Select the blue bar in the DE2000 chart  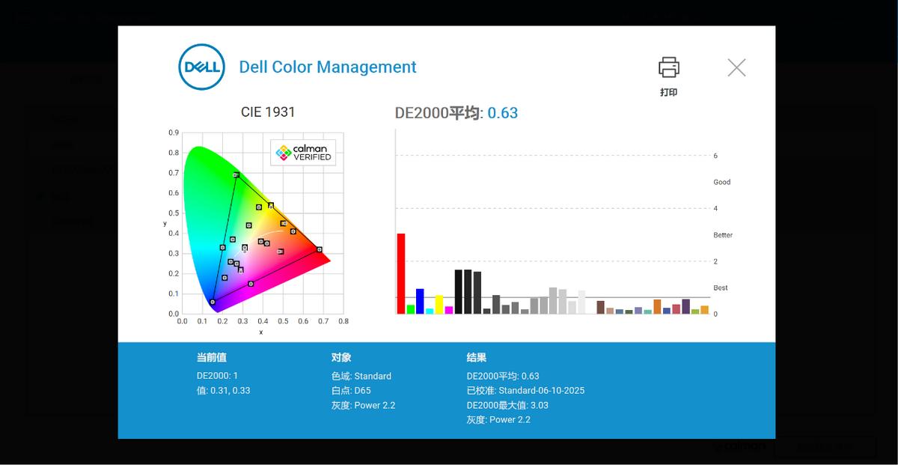[x=420, y=301]
